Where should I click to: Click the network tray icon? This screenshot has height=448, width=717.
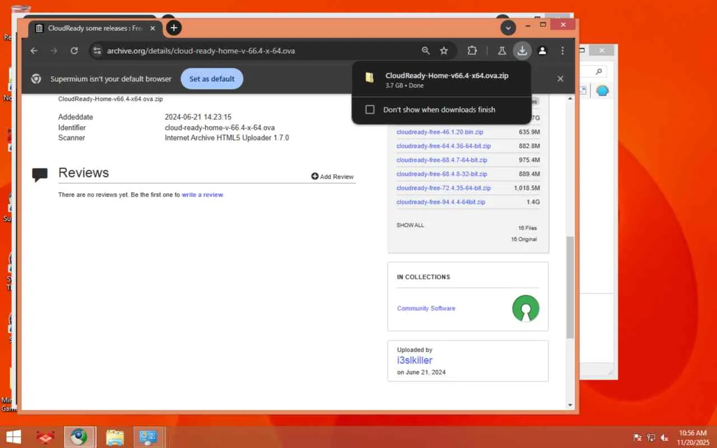pos(651,437)
